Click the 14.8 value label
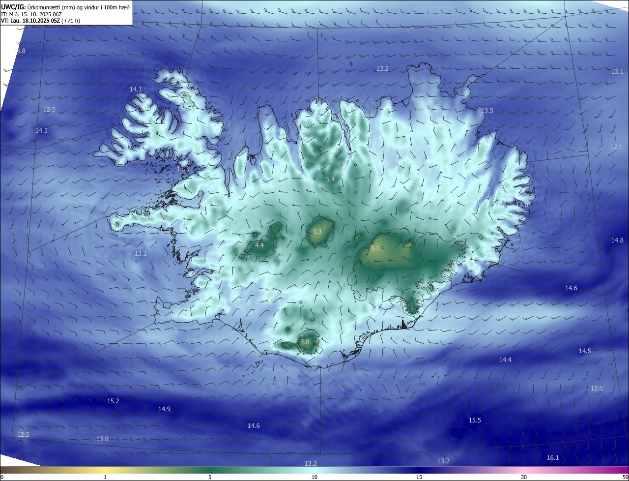Viewport: 629px width, 481px height. (617, 240)
